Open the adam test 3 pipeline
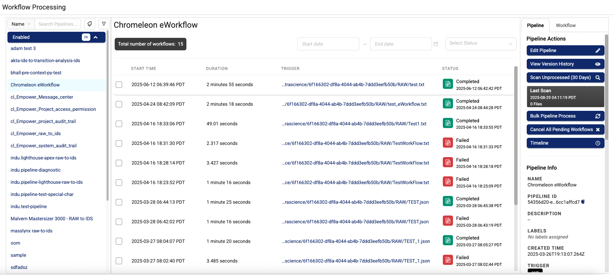This screenshot has width=614, height=275. click(23, 48)
